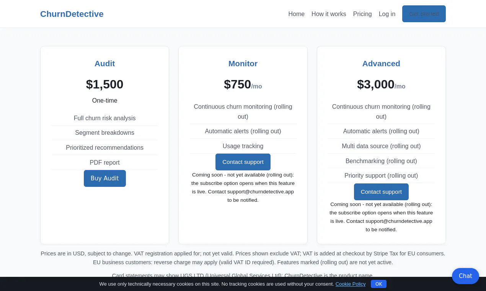Click Continuous churn monitoring in the Monitor card

pos(243,111)
